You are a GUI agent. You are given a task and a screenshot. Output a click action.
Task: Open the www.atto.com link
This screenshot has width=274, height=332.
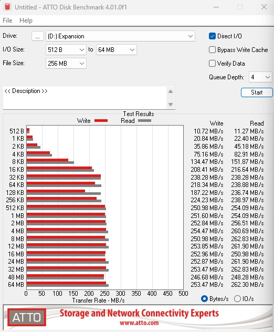click(x=139, y=323)
